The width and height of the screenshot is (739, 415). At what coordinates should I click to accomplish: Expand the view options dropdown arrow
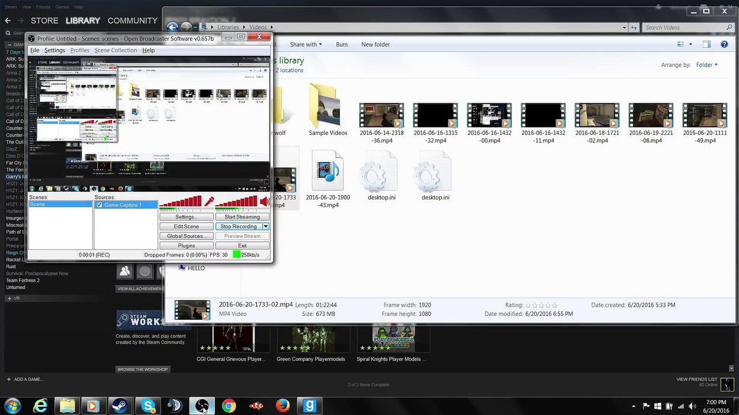[691, 44]
